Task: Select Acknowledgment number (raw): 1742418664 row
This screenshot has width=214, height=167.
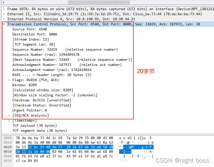Action: [x=52, y=70]
